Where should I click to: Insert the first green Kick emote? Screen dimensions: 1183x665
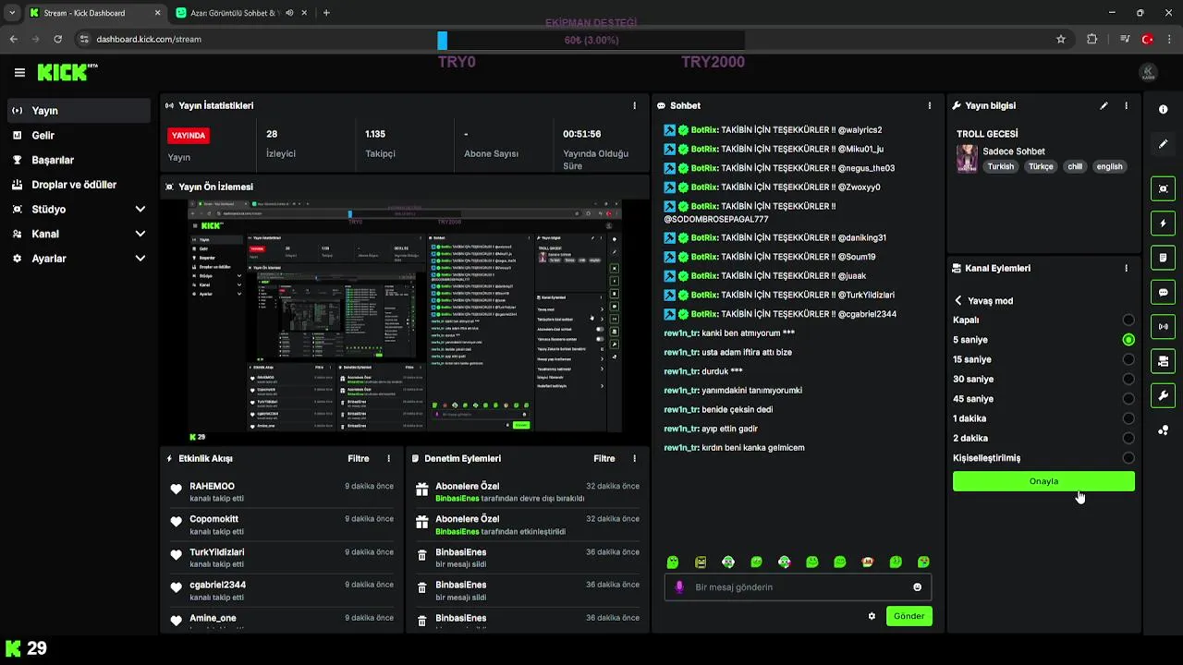click(x=673, y=562)
